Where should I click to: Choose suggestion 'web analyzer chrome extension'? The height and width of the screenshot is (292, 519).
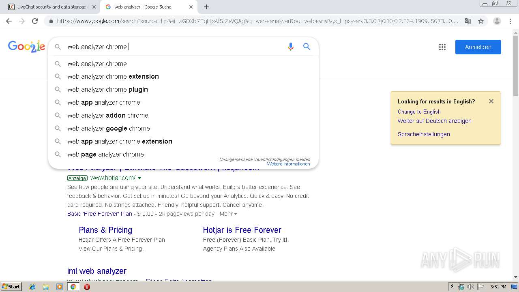click(x=183, y=76)
